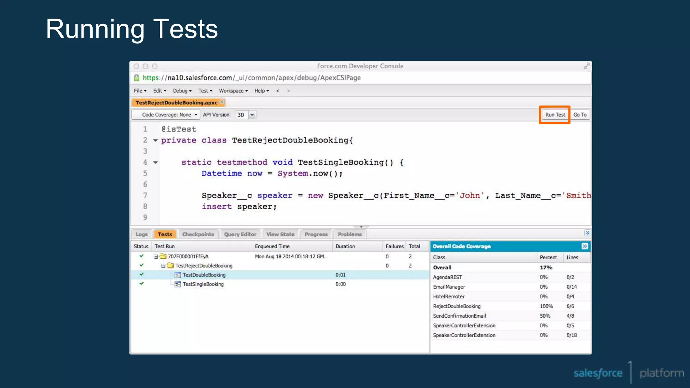Switch to the View State tab
This screenshot has width=690, height=388.
click(x=280, y=234)
